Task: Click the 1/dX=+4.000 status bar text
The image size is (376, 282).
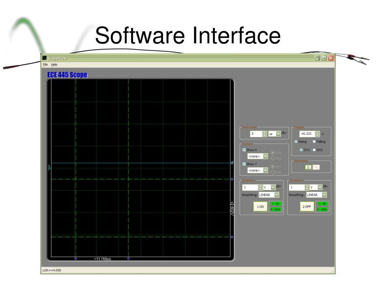Action: click(51, 270)
